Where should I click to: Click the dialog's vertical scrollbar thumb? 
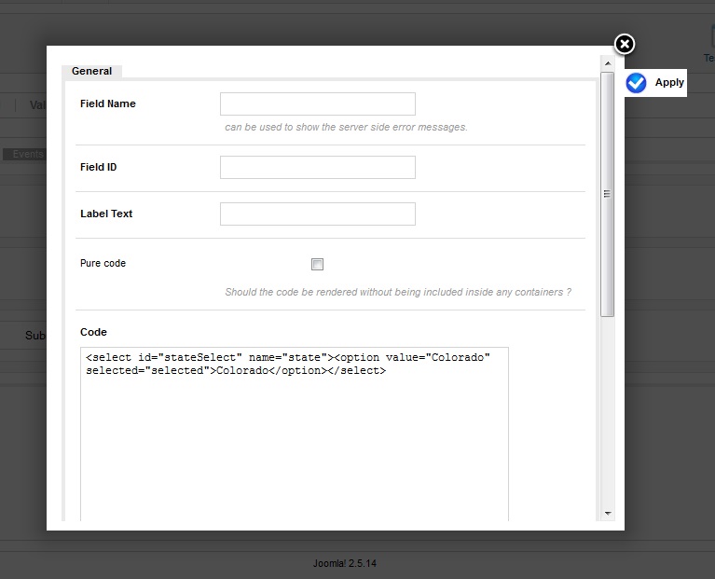coord(608,194)
